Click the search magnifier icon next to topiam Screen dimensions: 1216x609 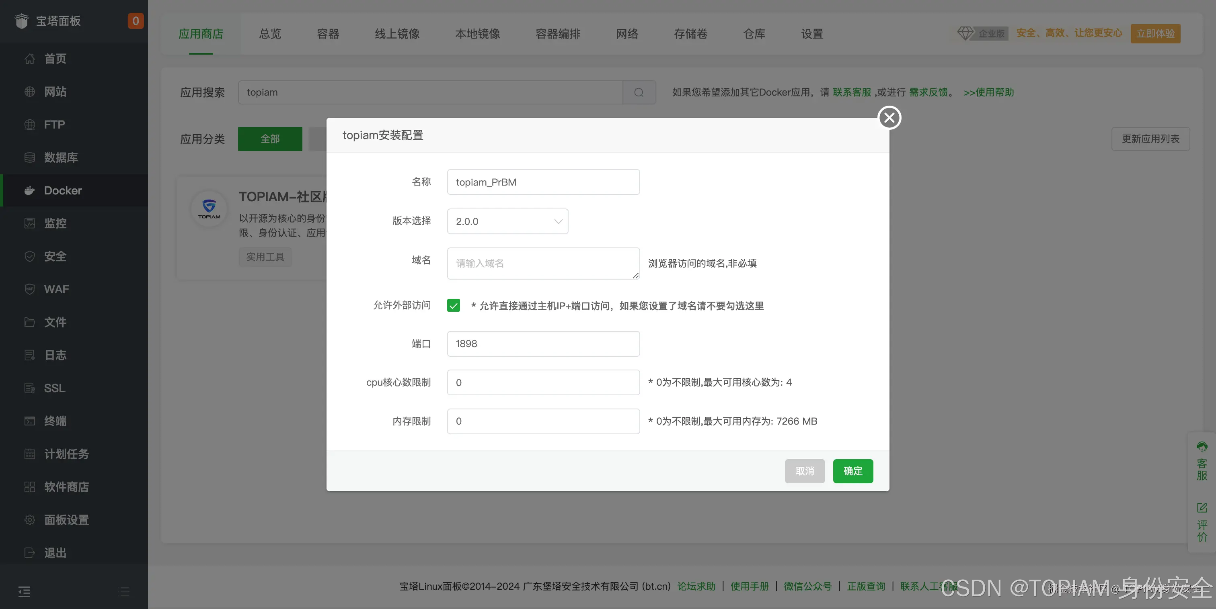coord(640,92)
